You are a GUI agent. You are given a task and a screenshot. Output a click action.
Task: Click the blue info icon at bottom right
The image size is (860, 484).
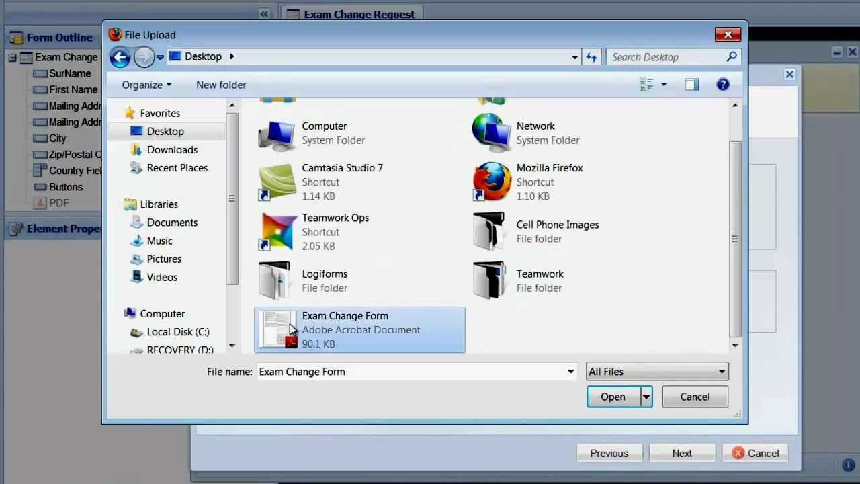click(x=848, y=465)
